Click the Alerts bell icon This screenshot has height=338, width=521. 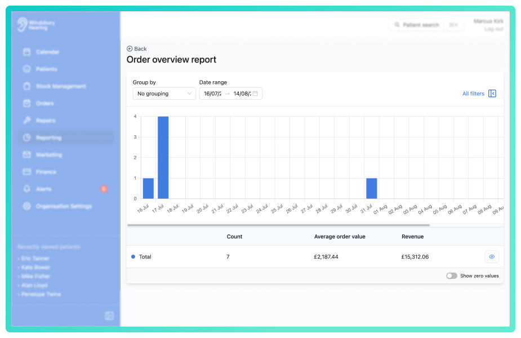tap(27, 189)
